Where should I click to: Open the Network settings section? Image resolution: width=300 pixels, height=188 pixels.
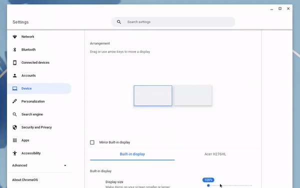[27, 36]
